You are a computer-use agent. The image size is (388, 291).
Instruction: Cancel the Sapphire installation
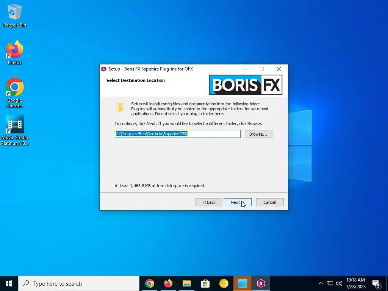pos(270,202)
